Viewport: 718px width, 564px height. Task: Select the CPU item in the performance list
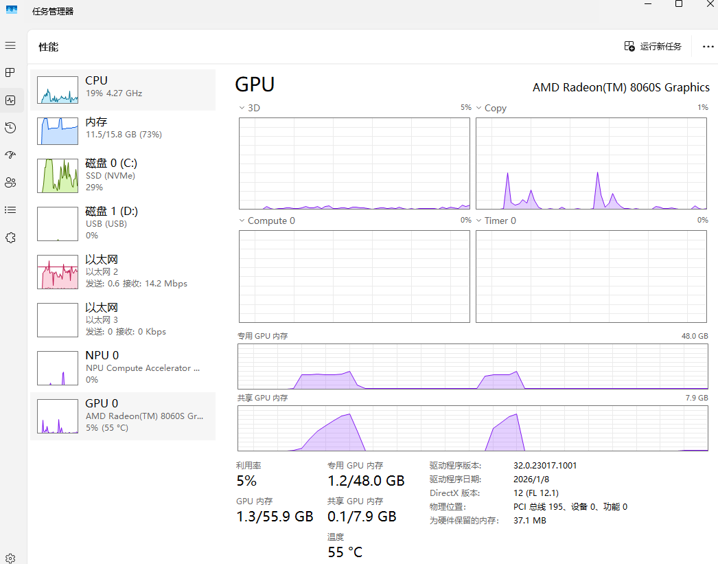[122, 89]
